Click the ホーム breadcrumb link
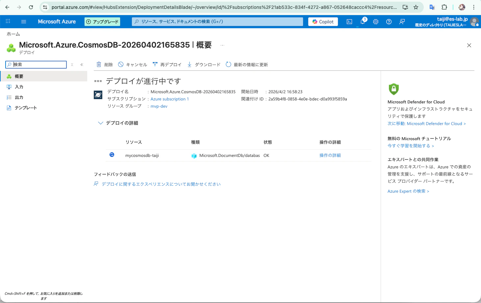 pos(13,34)
